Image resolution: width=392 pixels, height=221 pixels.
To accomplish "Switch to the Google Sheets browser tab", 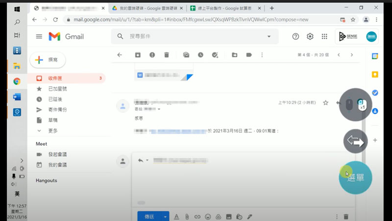I will tap(225, 8).
